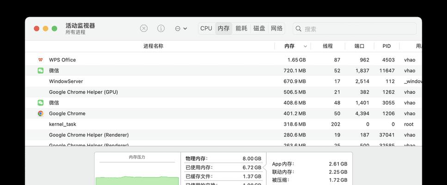Open the 能耗 tab

241,29
